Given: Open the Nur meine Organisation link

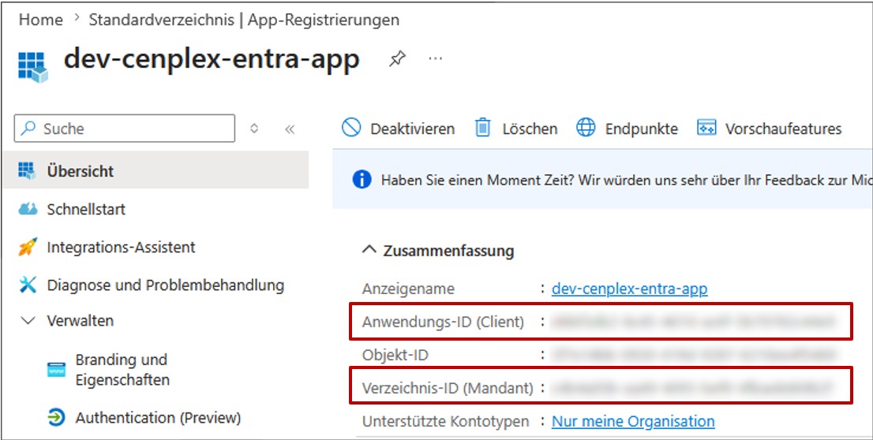Looking at the screenshot, I should tap(633, 421).
